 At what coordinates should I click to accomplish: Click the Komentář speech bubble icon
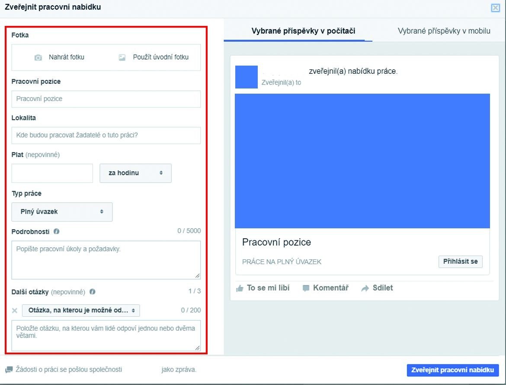(306, 288)
